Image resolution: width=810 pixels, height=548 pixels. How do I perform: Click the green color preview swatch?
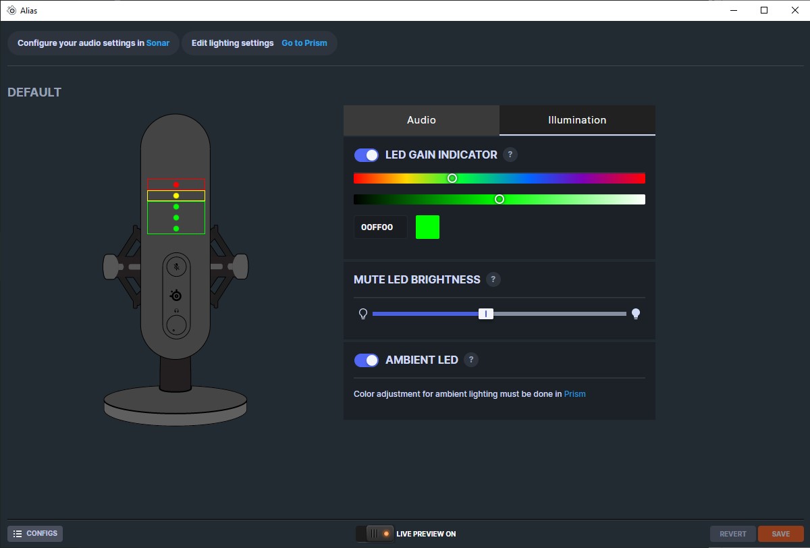point(427,227)
